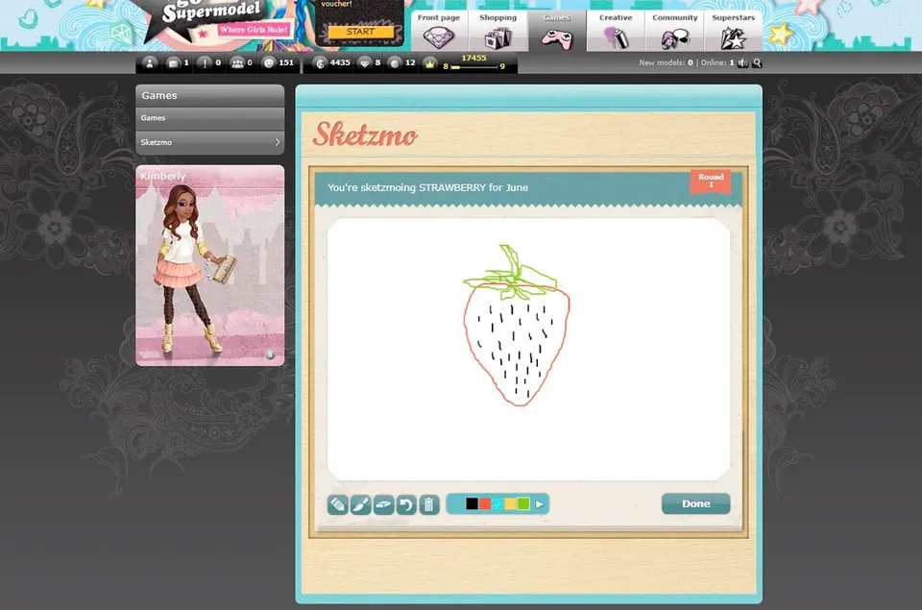Select the paintbrush tool
This screenshot has height=610, width=922.
pos(360,504)
